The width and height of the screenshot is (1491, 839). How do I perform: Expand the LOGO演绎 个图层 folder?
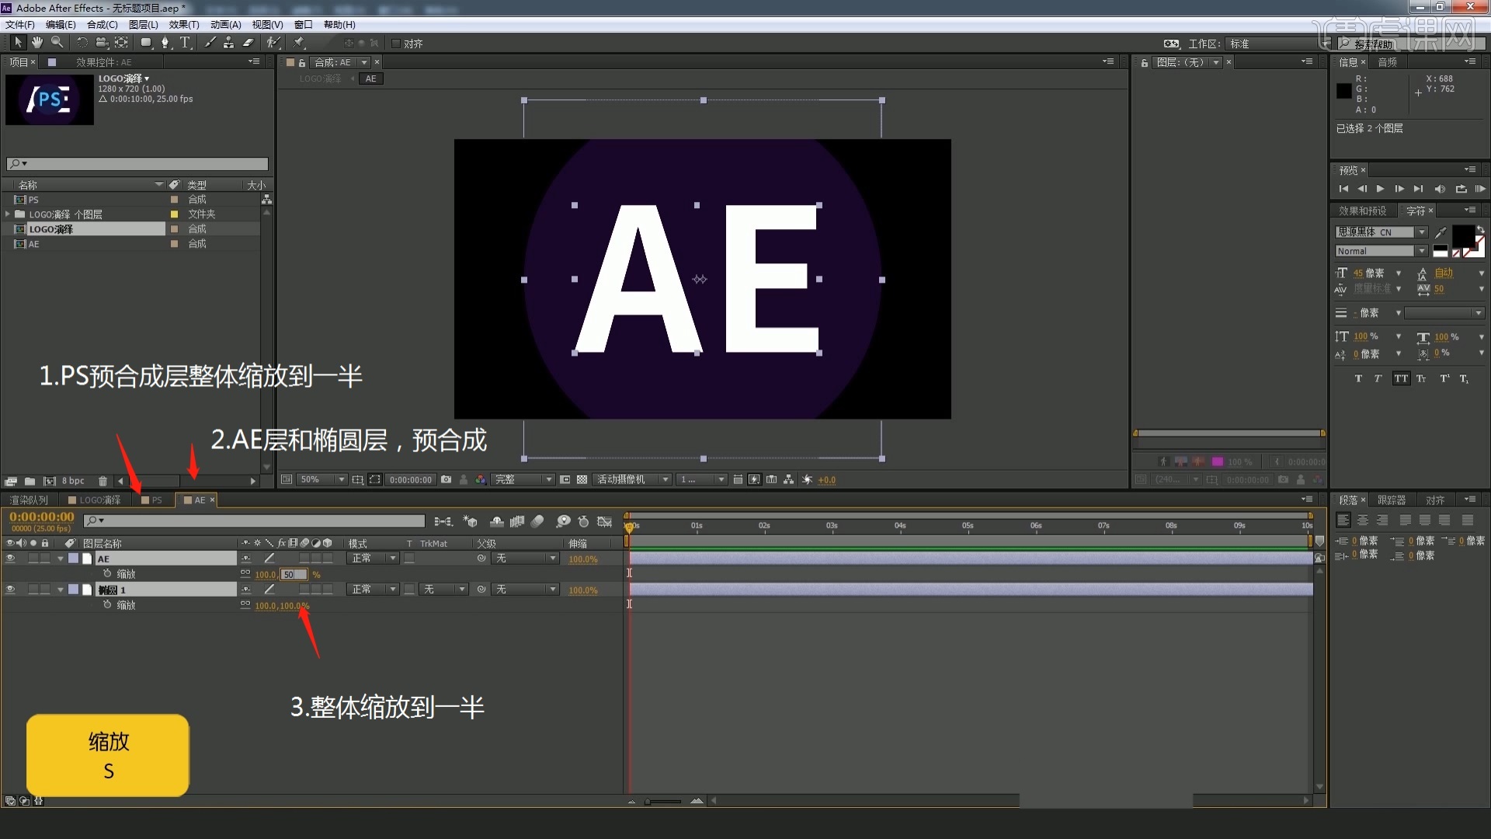coord(8,214)
